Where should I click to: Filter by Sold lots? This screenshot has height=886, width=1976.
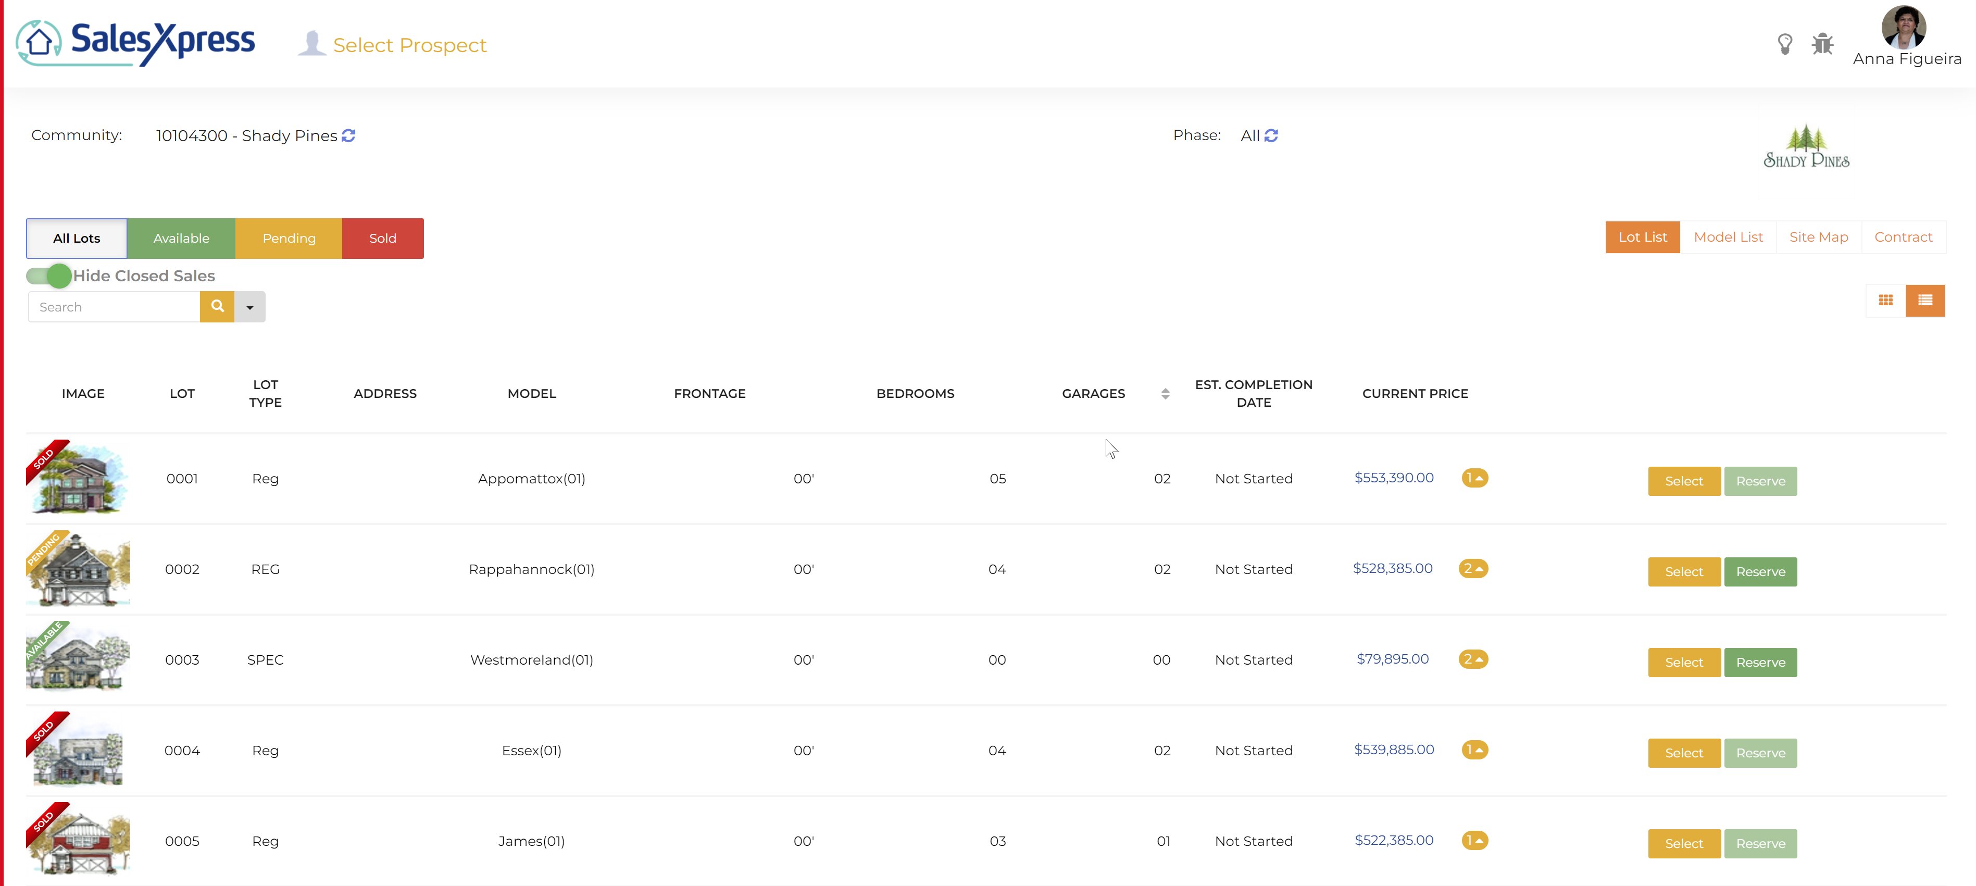tap(383, 239)
